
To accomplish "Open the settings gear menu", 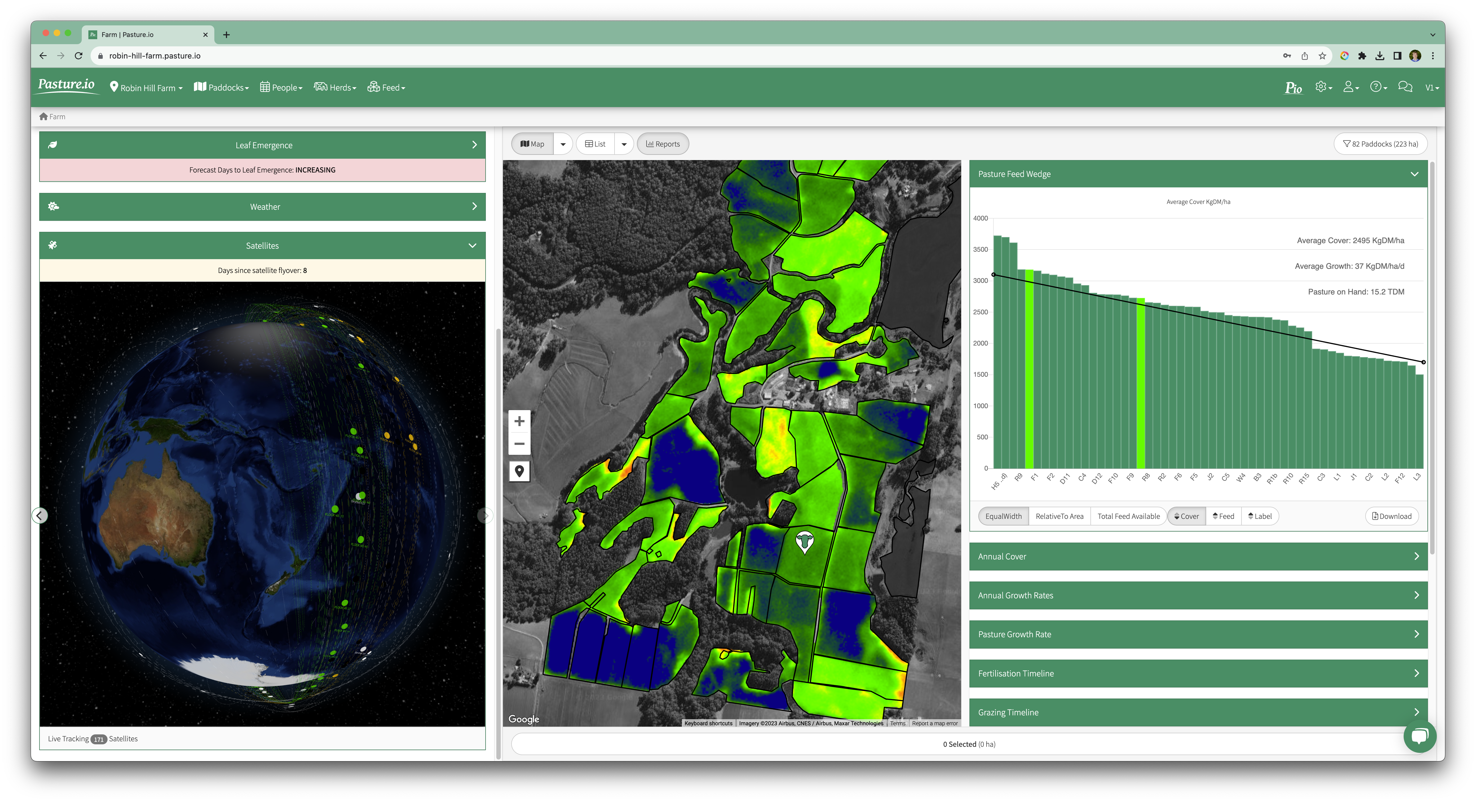I will pos(1323,87).
